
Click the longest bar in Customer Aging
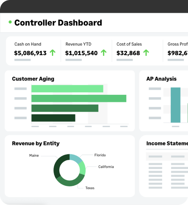[79, 99]
